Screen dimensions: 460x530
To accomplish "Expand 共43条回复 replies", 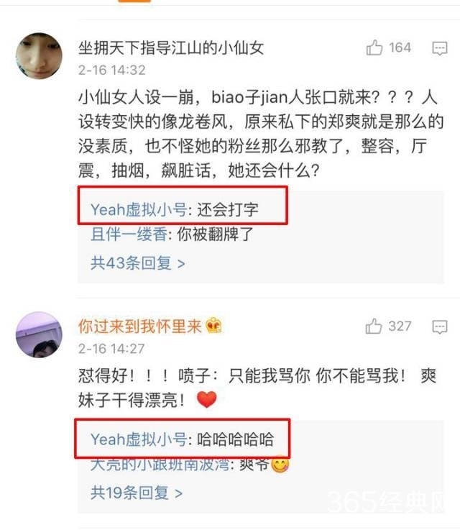I will coord(138,263).
